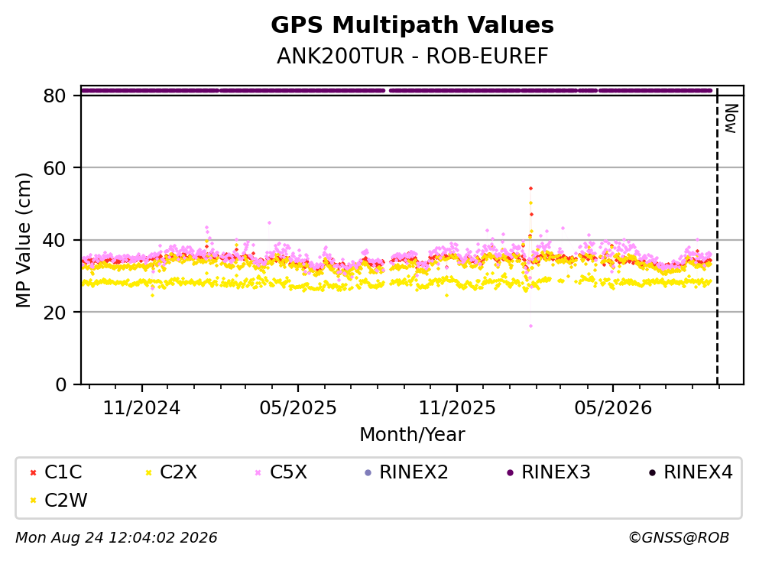The image size is (759, 561).
Task: Click the RINEX2 legend dot
Action: (368, 472)
